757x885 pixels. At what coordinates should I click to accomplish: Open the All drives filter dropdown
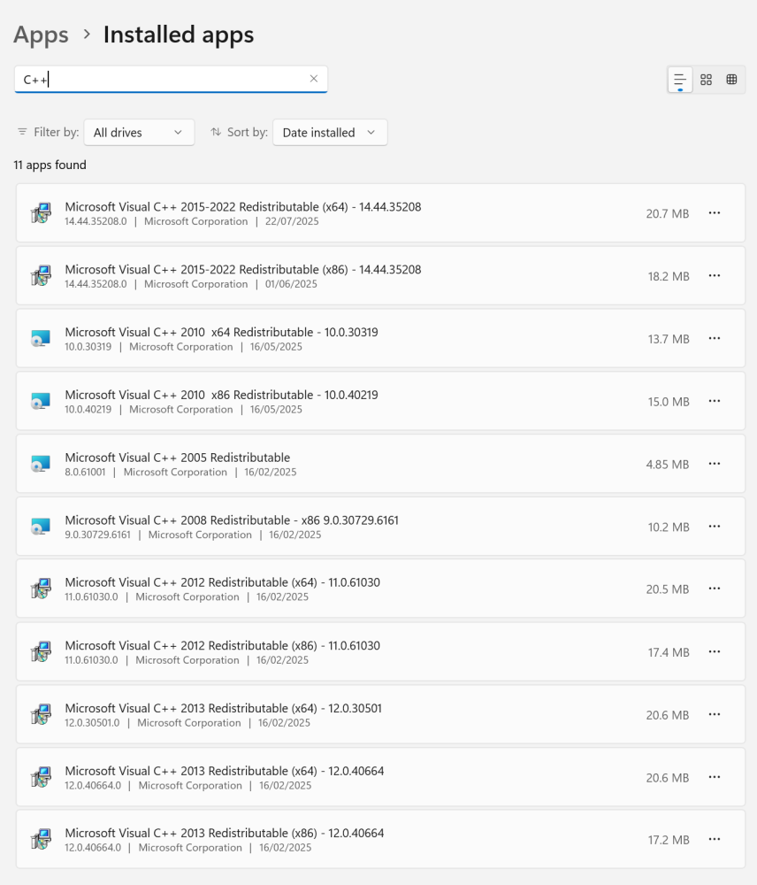coord(140,132)
